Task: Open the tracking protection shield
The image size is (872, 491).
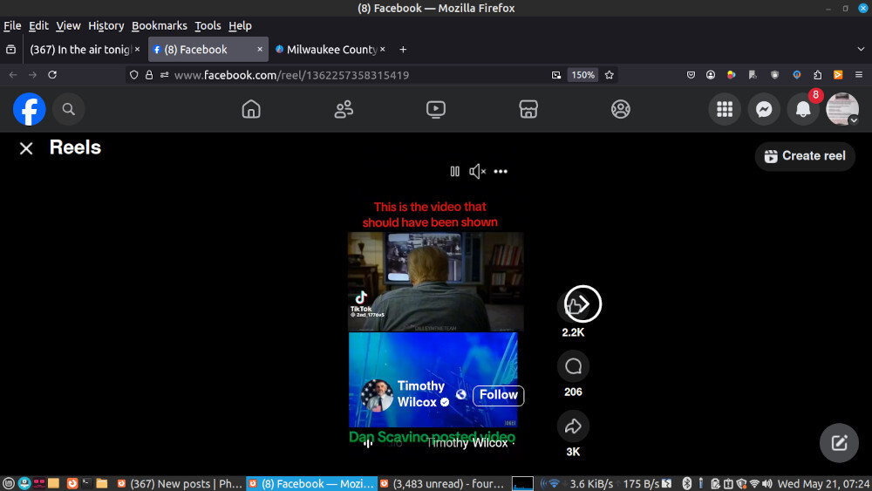Action: point(133,74)
